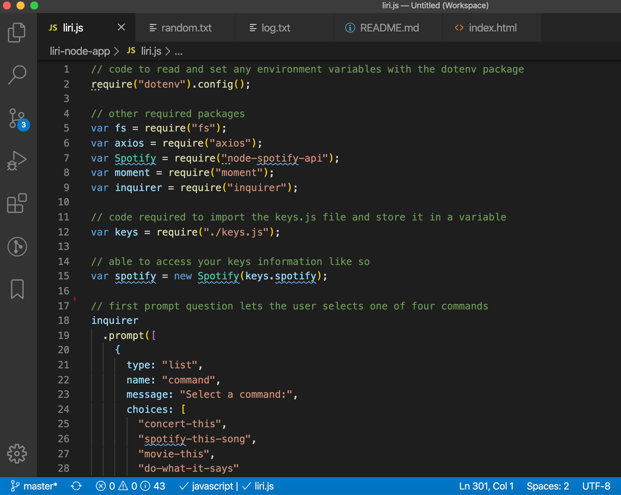Image resolution: width=621 pixels, height=495 pixels.
Task: Open the Run and Debug view
Action: coord(17,161)
